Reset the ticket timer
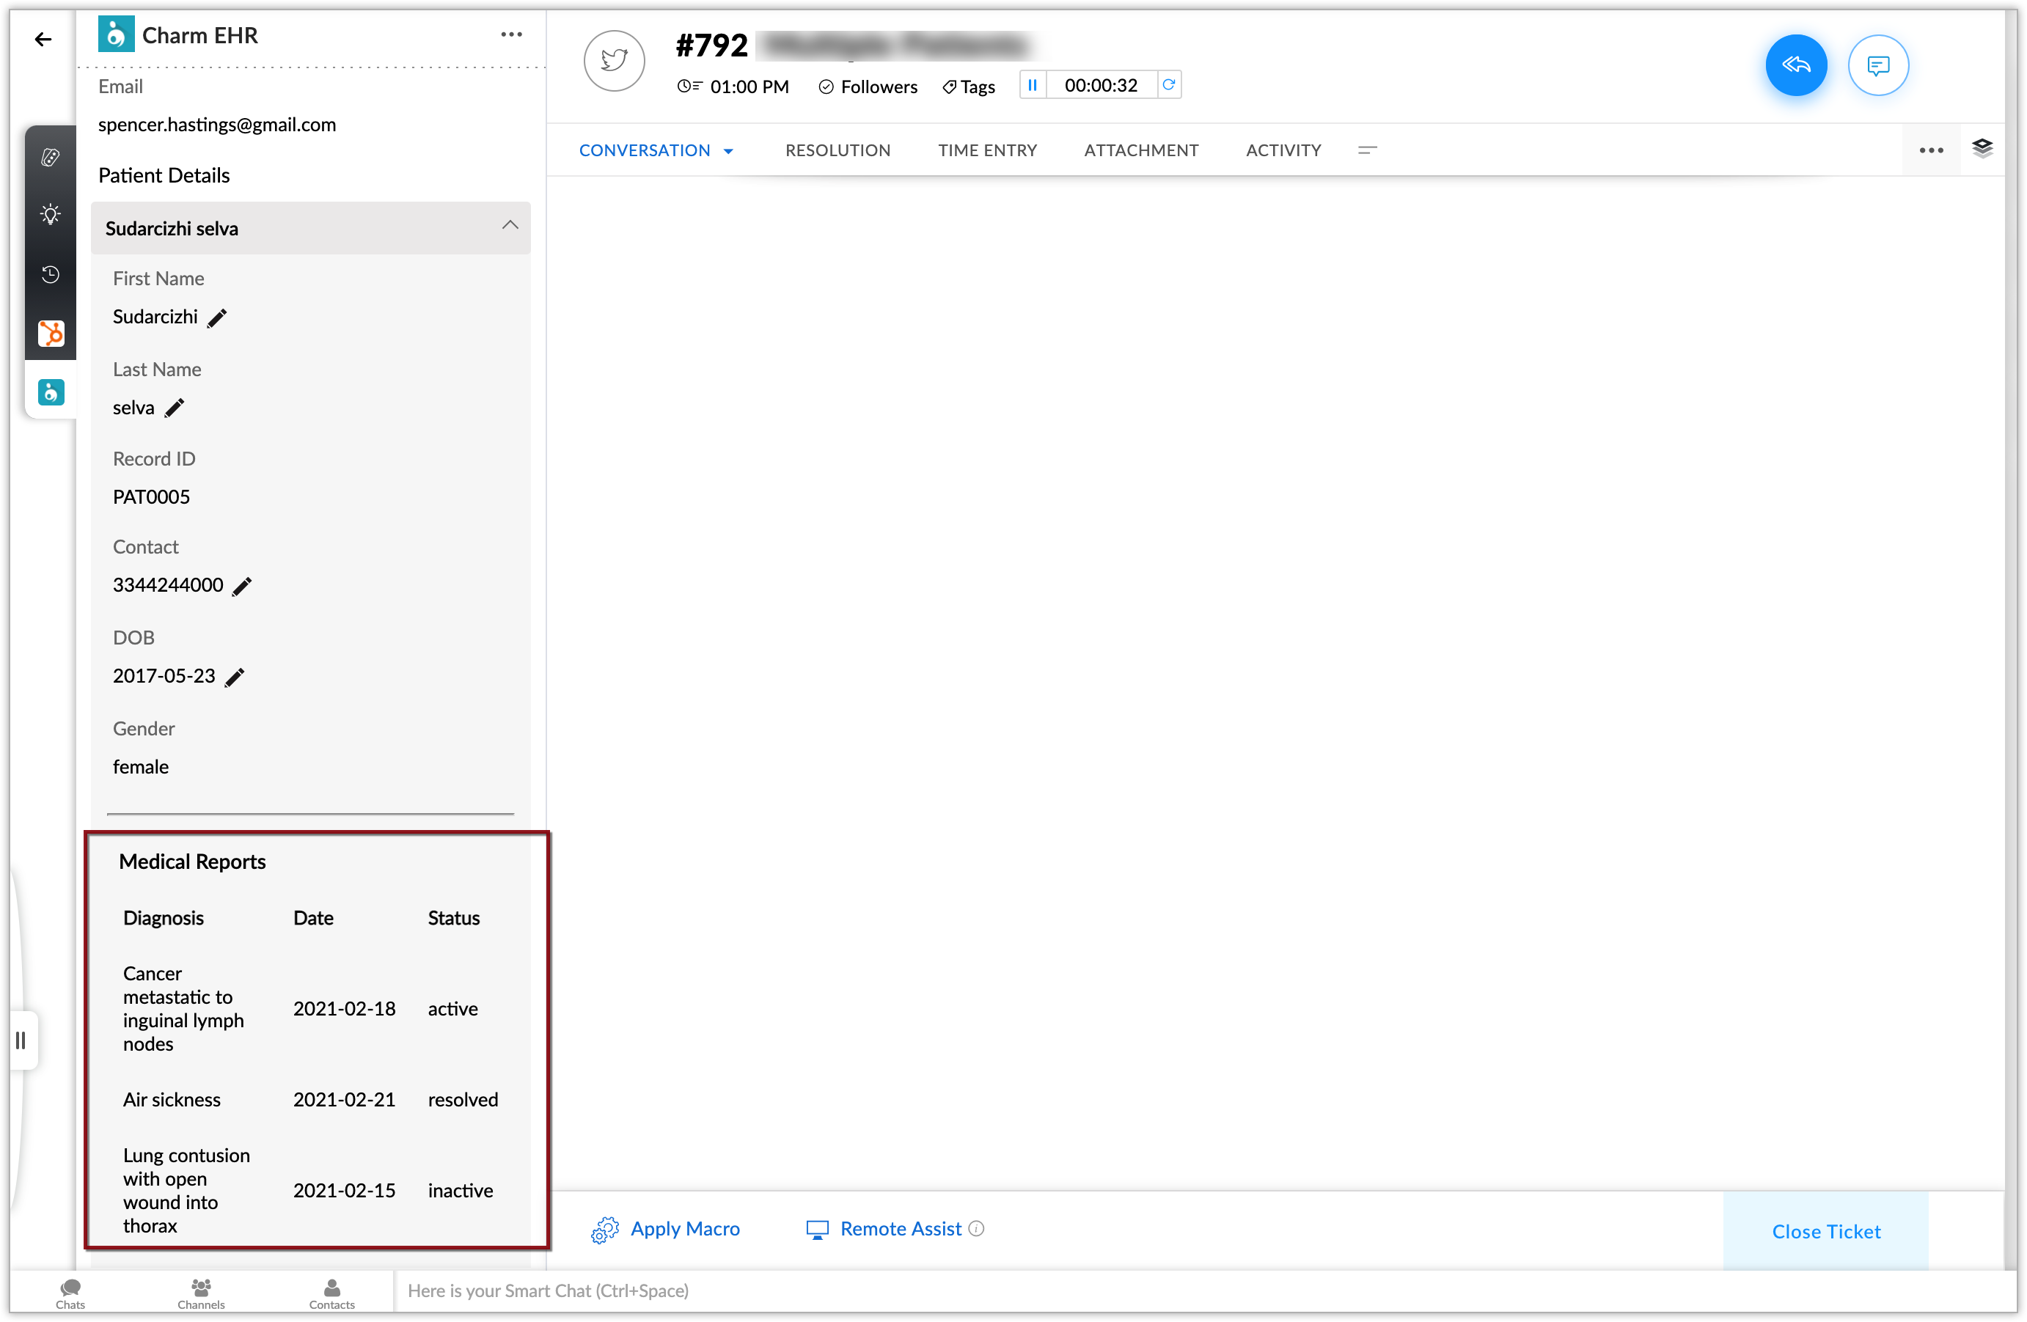The image size is (2027, 1322). pos(1168,85)
